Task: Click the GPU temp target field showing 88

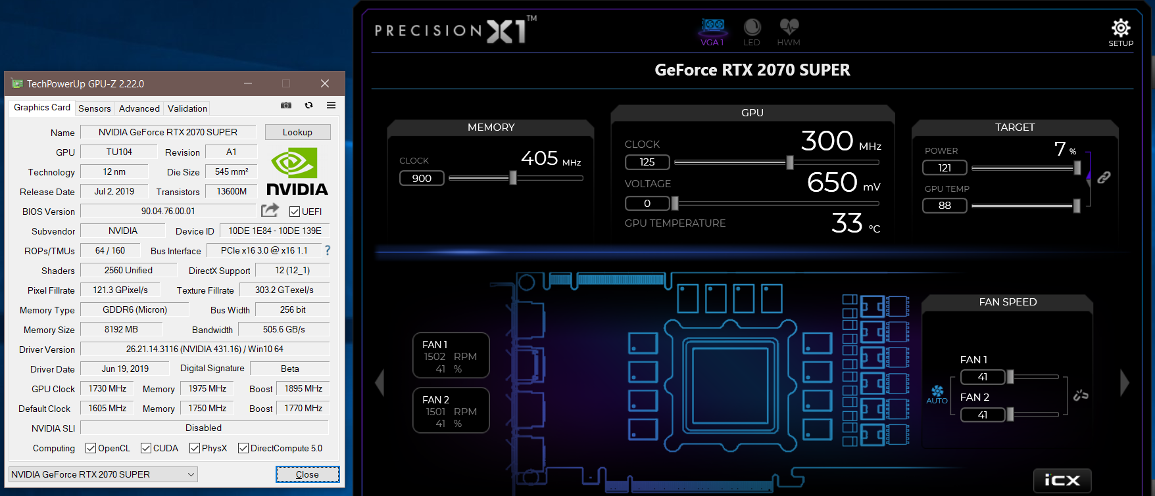Action: point(945,205)
